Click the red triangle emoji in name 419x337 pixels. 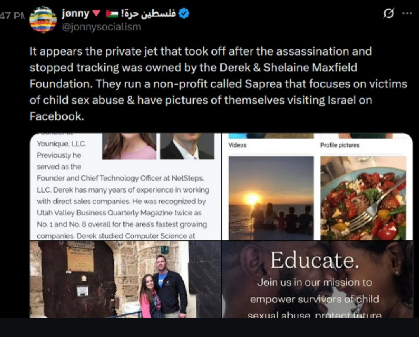pos(96,13)
